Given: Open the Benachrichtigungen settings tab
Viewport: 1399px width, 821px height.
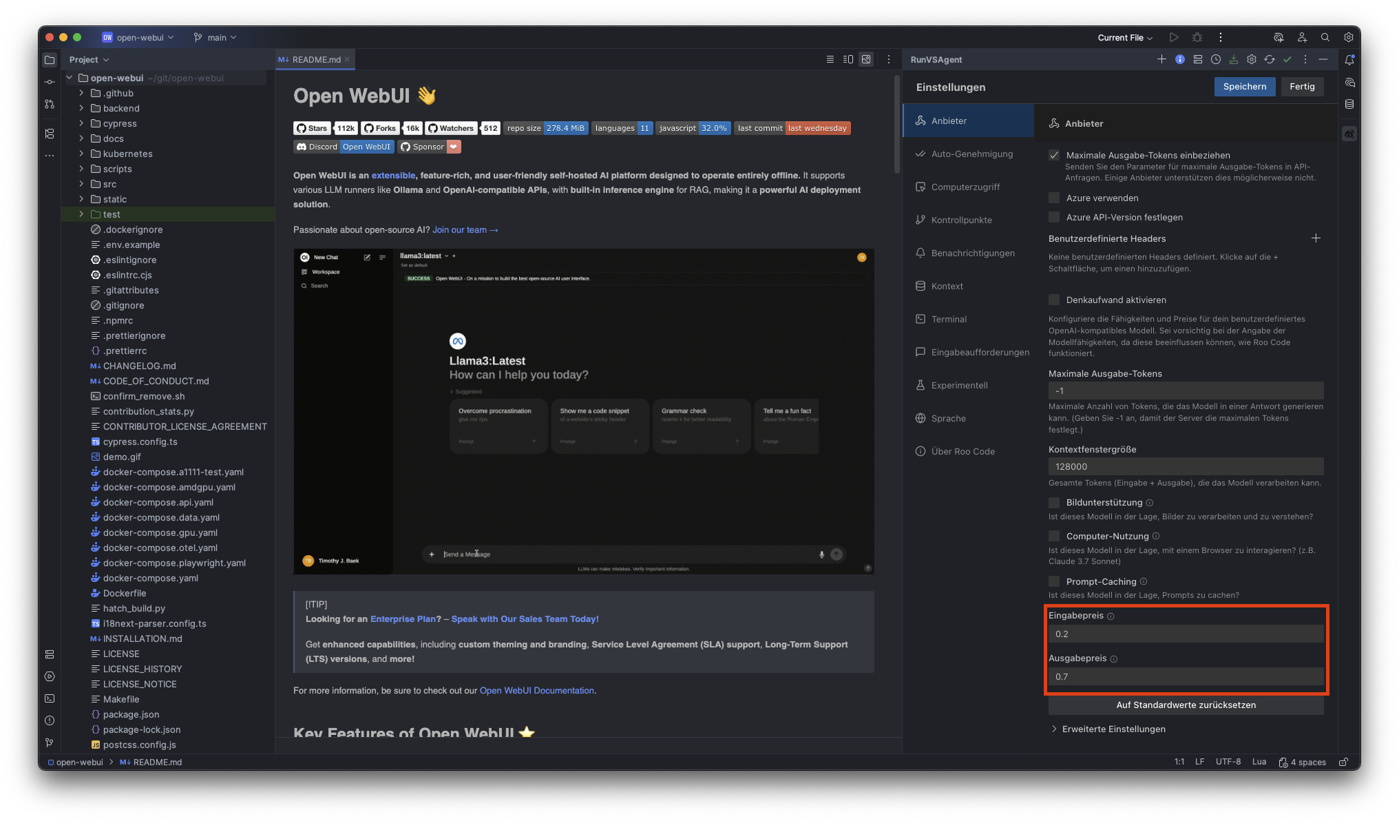Looking at the screenshot, I should click(969, 253).
